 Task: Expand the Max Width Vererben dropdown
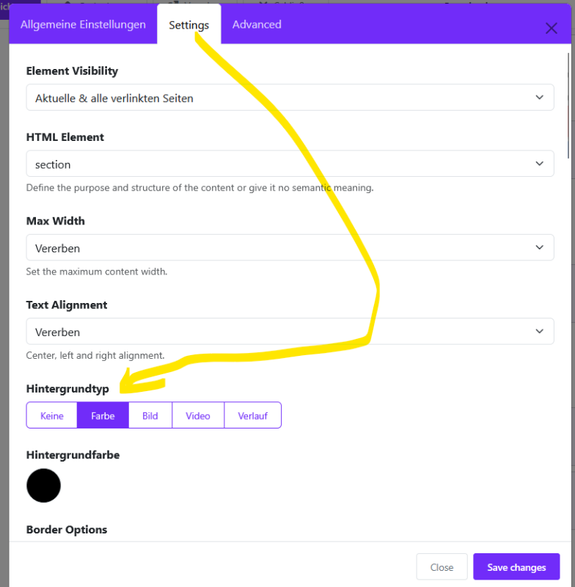(x=290, y=247)
